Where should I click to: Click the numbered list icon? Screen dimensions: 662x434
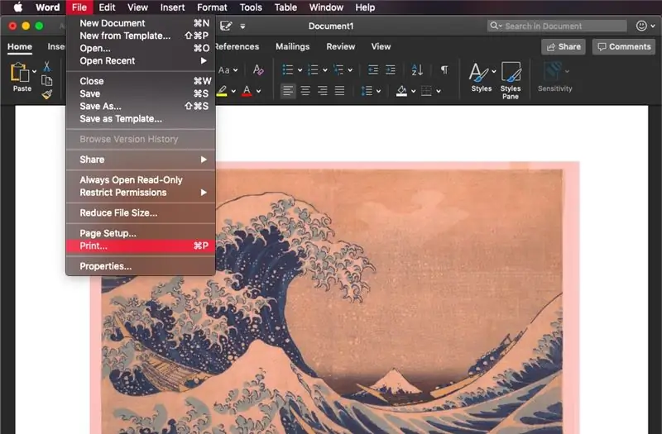click(x=313, y=69)
